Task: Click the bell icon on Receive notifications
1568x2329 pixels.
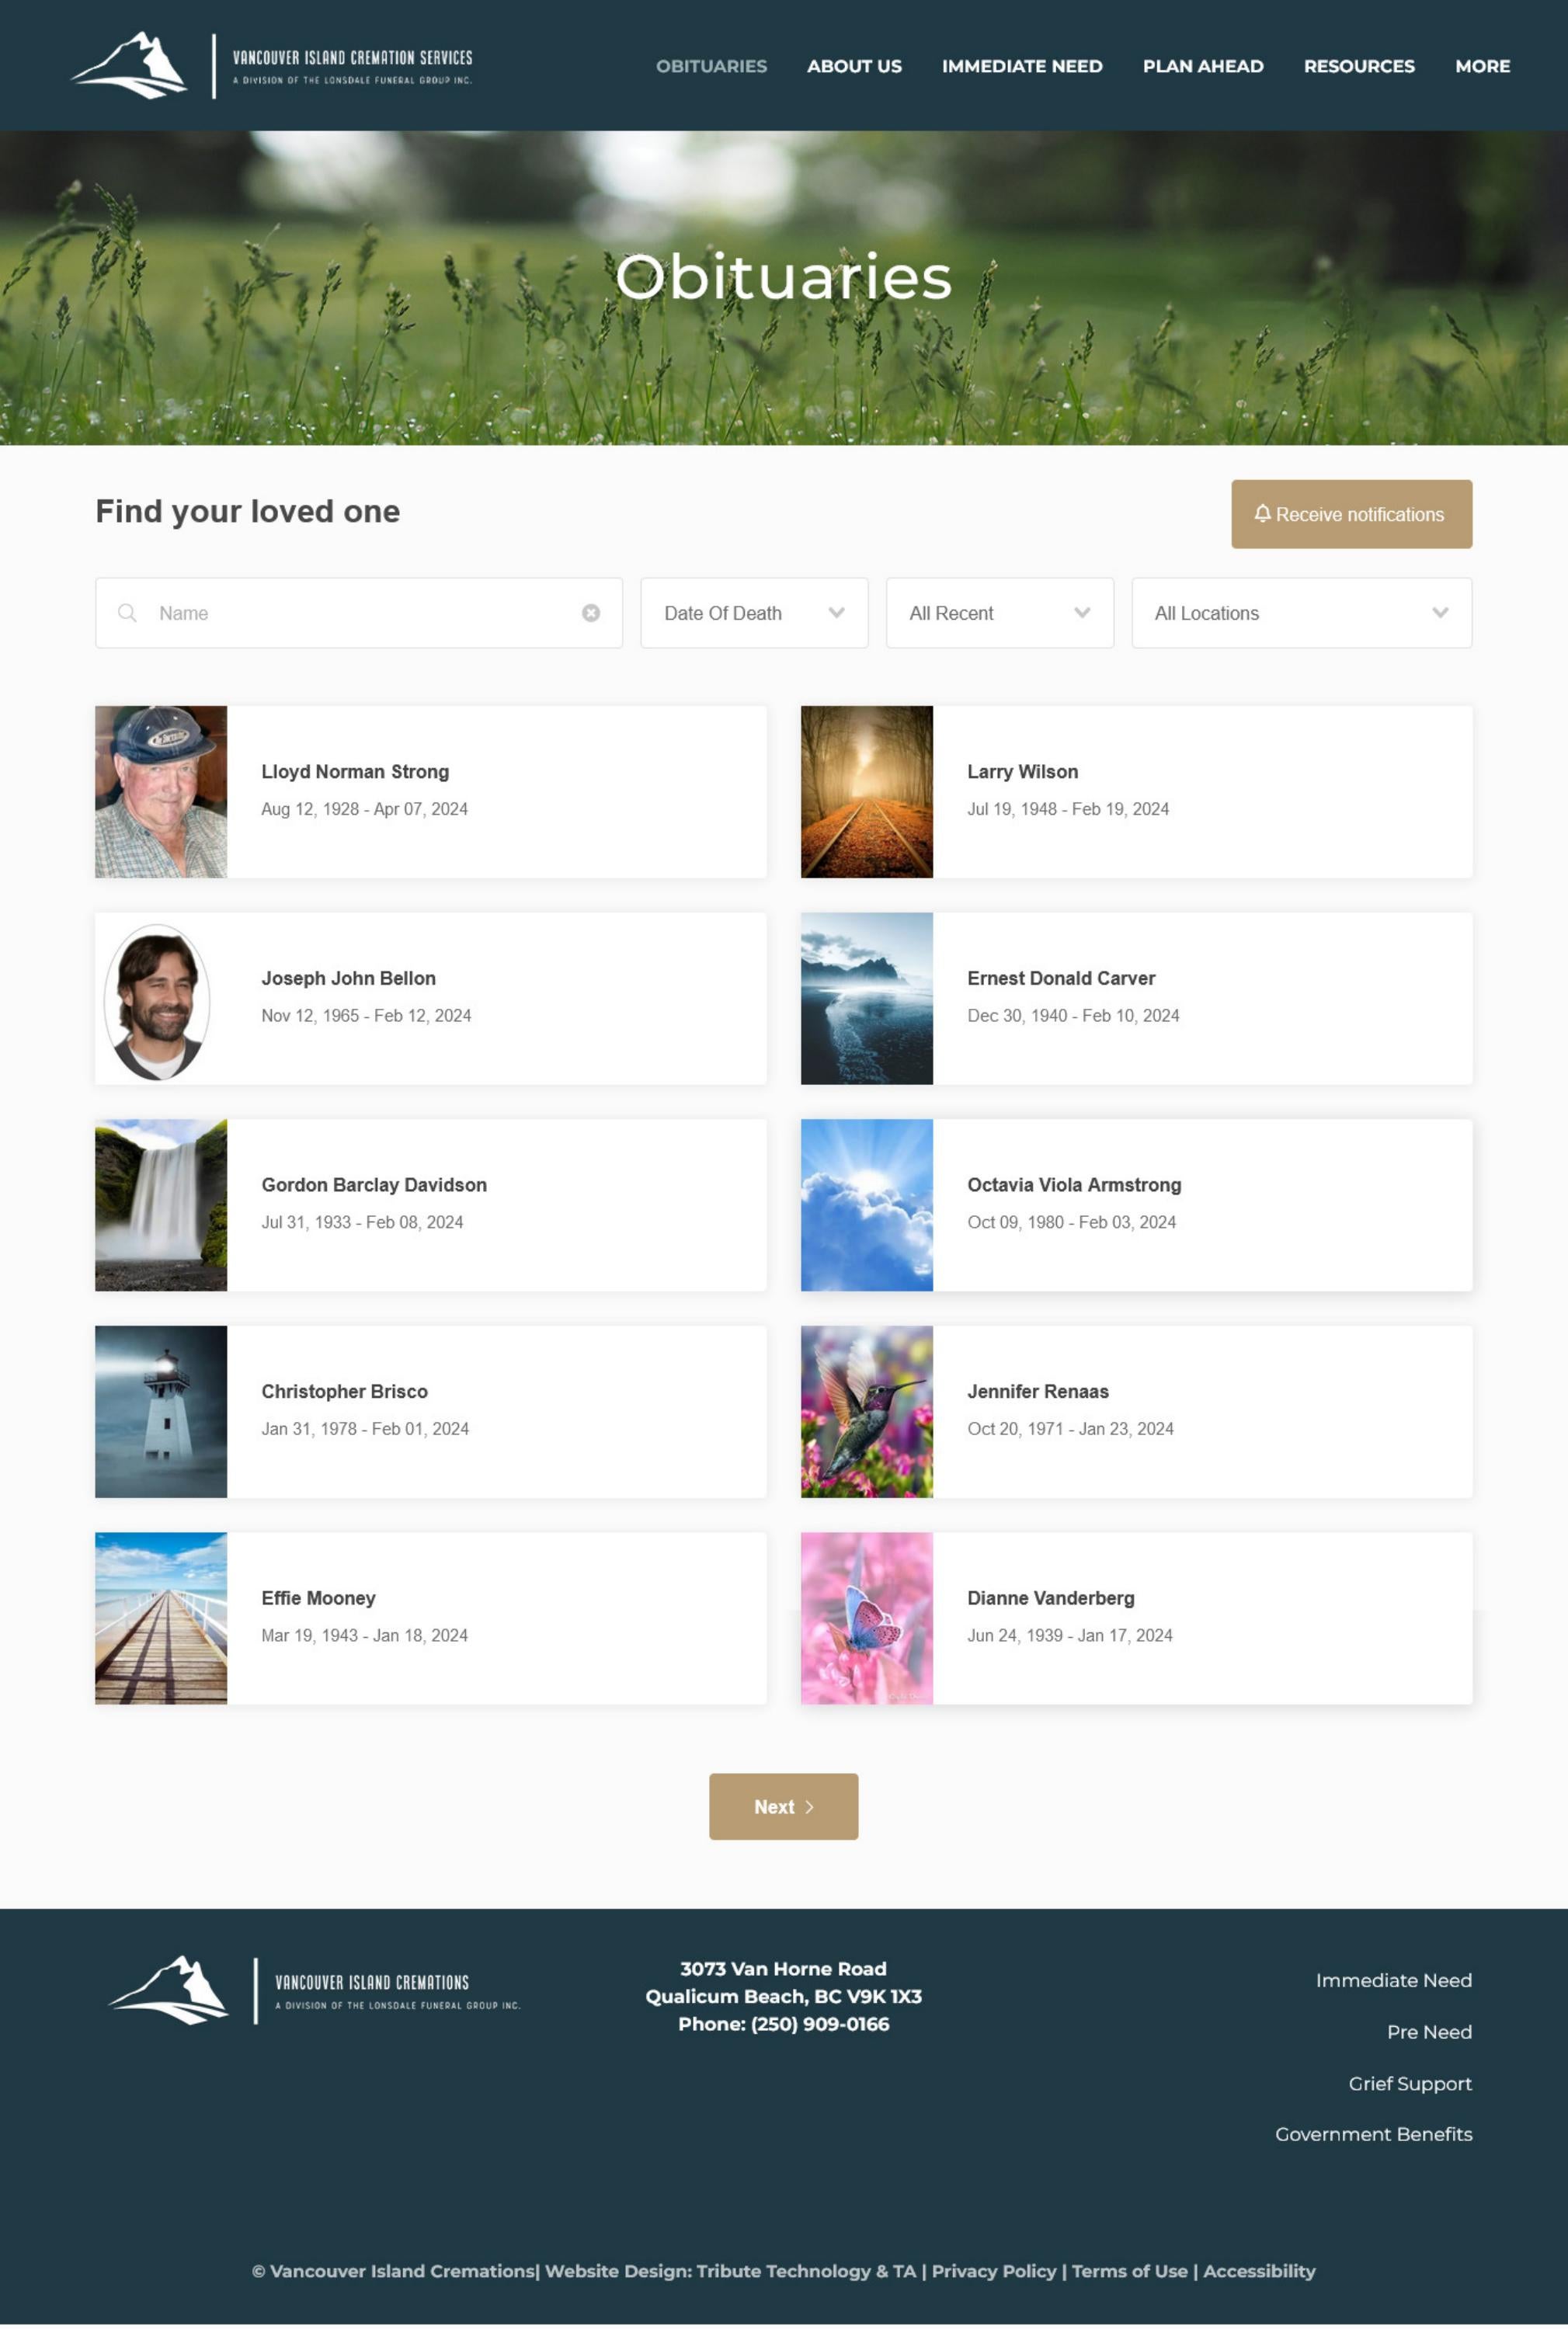Action: pyautogui.click(x=1262, y=513)
